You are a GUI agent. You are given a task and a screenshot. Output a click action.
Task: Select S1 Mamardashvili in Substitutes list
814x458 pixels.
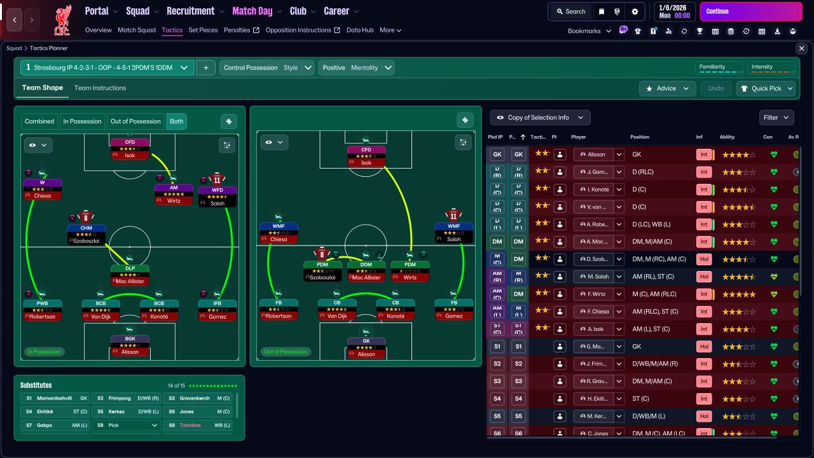pos(55,398)
